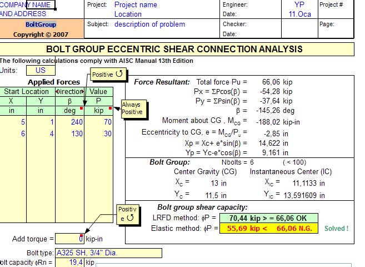Select the AISC Manual 13th Edition compliance note
365x267 pixels.
96,61
